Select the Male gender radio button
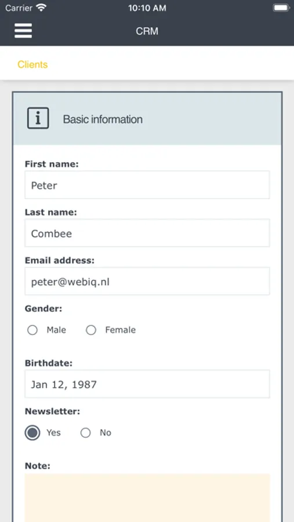Image resolution: width=294 pixels, height=522 pixels. point(32,330)
